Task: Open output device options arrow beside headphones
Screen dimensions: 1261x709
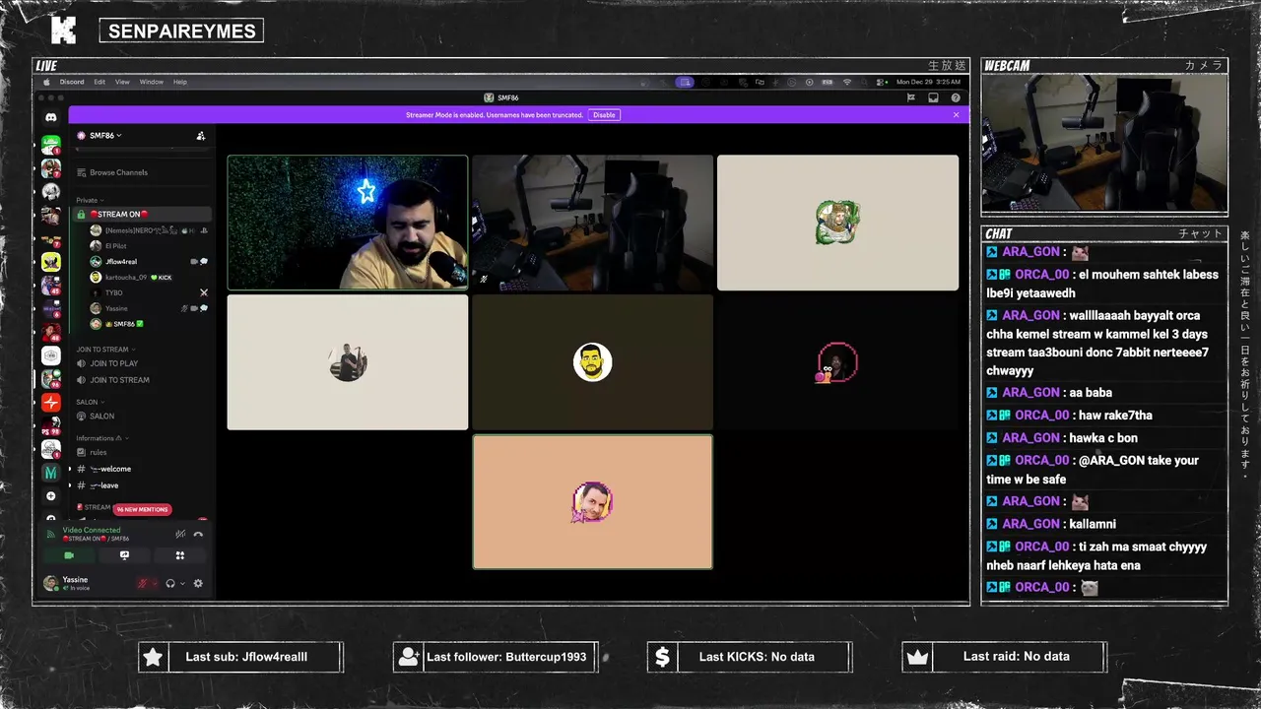Action: (182, 583)
